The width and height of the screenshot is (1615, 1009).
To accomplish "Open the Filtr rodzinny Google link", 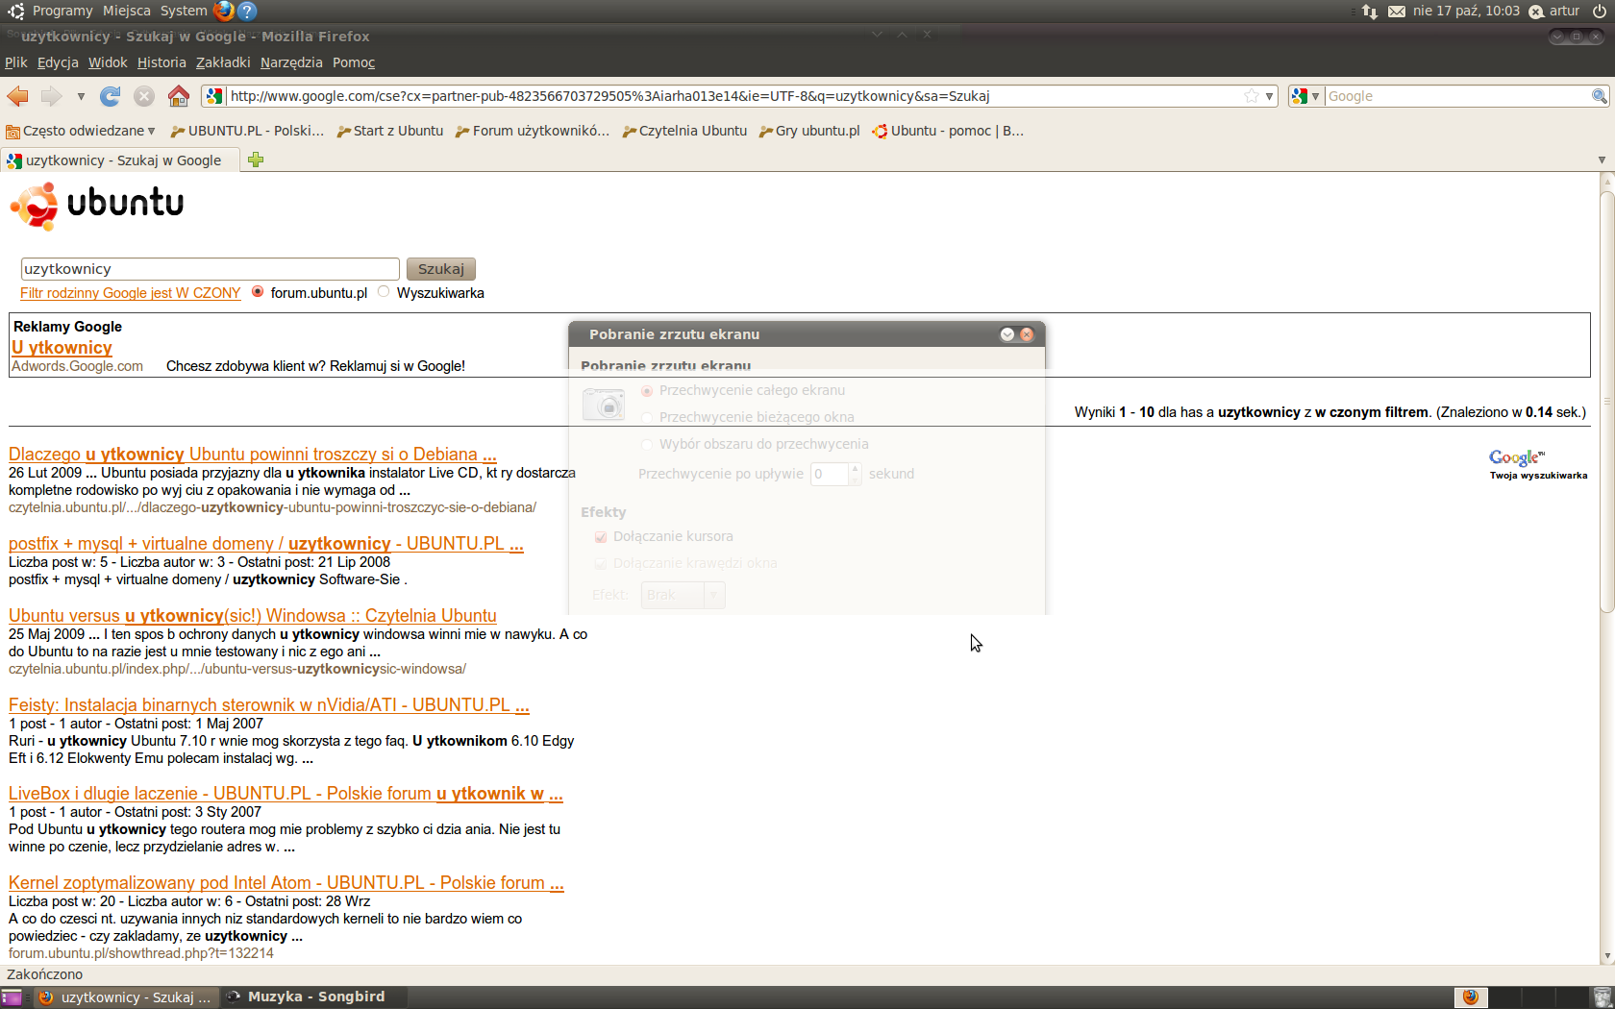I will (x=131, y=293).
